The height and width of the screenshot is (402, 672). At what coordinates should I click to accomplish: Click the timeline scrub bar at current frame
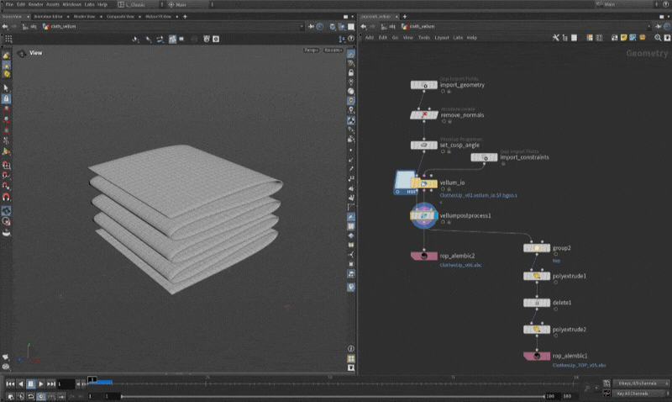[x=91, y=380]
